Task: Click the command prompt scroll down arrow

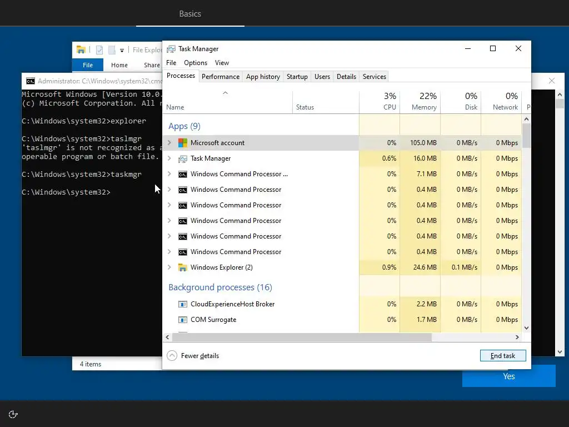Action: tap(560, 352)
